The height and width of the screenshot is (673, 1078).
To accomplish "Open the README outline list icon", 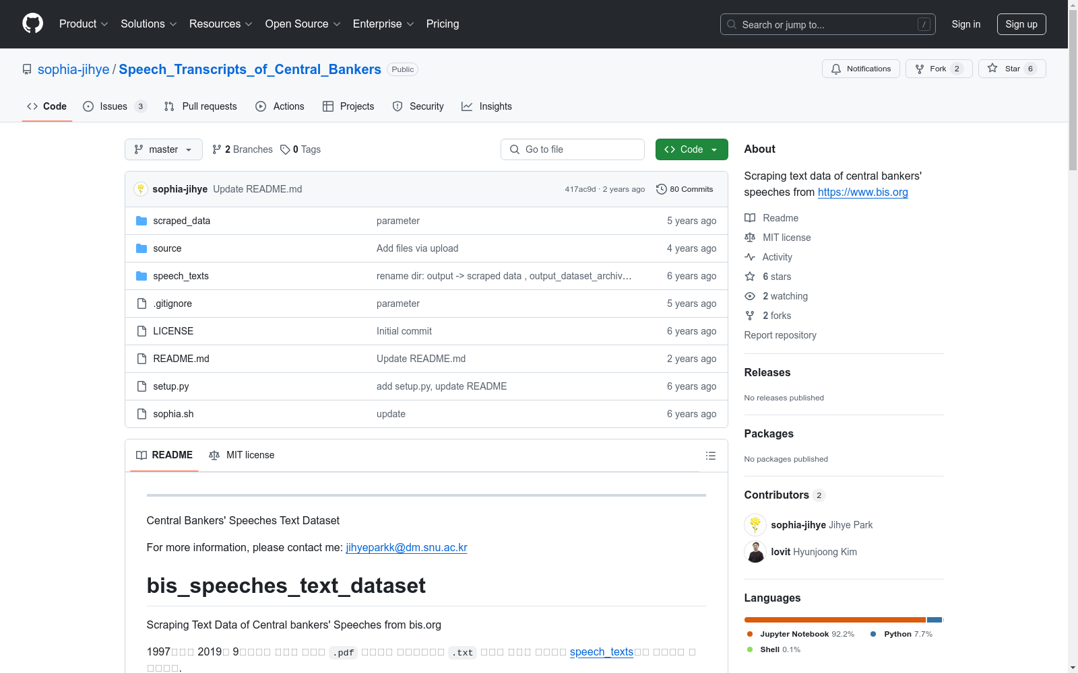I will [711, 456].
